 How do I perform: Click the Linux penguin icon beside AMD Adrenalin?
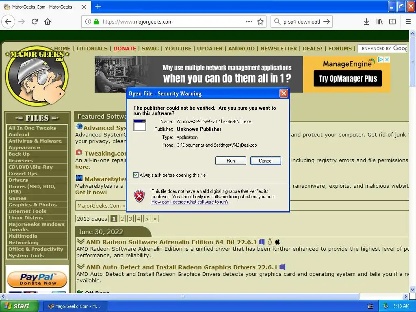pos(270,242)
